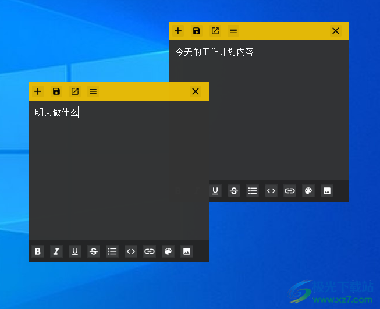The image size is (380, 309).
Task: Save the front note '明天做什么'
Action: 56,91
